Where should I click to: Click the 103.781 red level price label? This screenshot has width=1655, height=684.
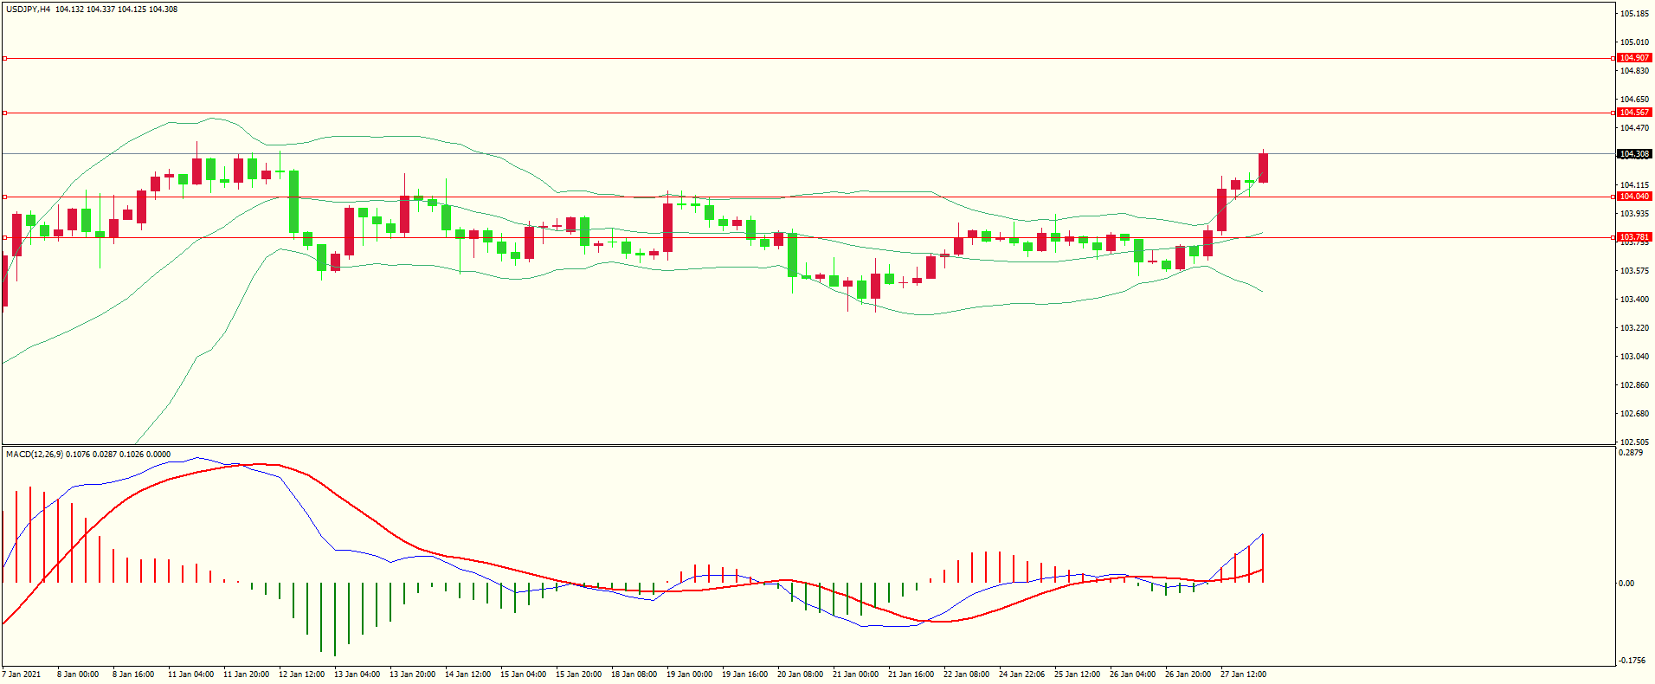[1634, 237]
